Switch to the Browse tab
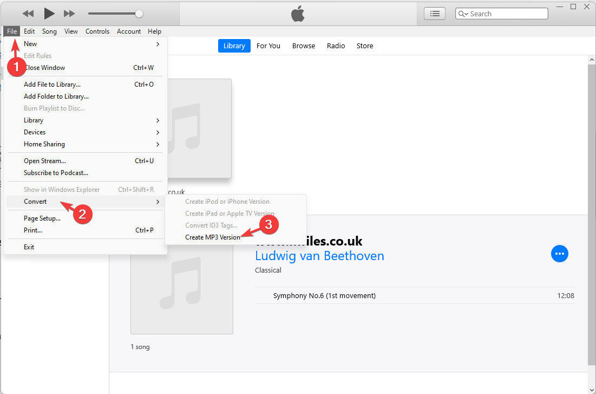Screen dimensions: 596x394 (304, 46)
